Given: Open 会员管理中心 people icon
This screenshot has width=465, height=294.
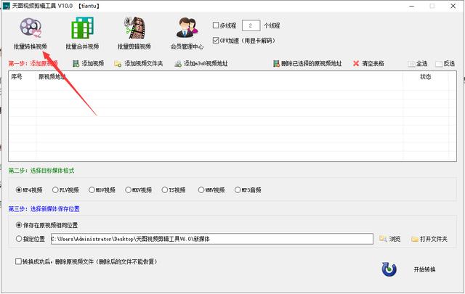Looking at the screenshot, I should (x=187, y=28).
